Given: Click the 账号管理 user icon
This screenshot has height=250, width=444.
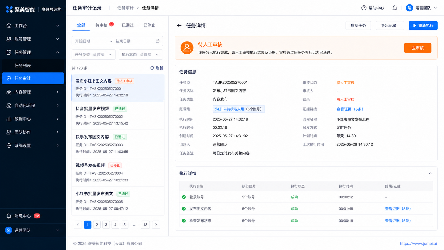Looking at the screenshot, I should pos(9,39).
